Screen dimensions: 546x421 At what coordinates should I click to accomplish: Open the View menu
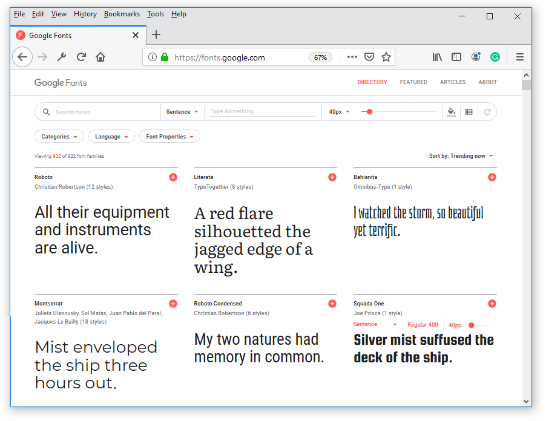point(59,14)
